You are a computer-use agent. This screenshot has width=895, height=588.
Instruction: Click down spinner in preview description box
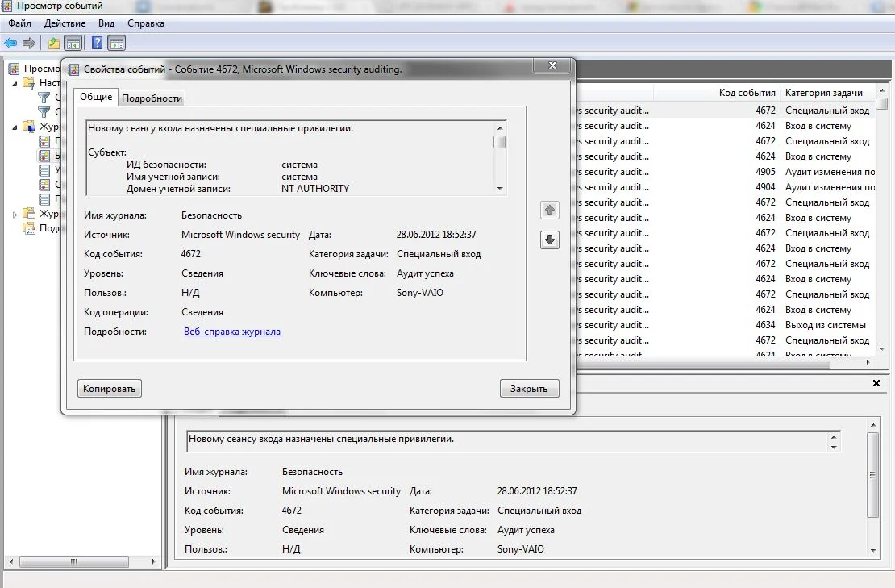pos(834,447)
